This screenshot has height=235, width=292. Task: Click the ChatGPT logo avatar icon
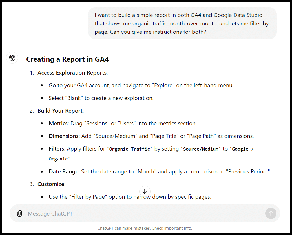pos(12,58)
